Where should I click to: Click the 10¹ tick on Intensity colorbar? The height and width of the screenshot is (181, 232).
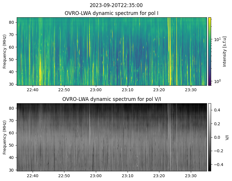tap(217, 39)
